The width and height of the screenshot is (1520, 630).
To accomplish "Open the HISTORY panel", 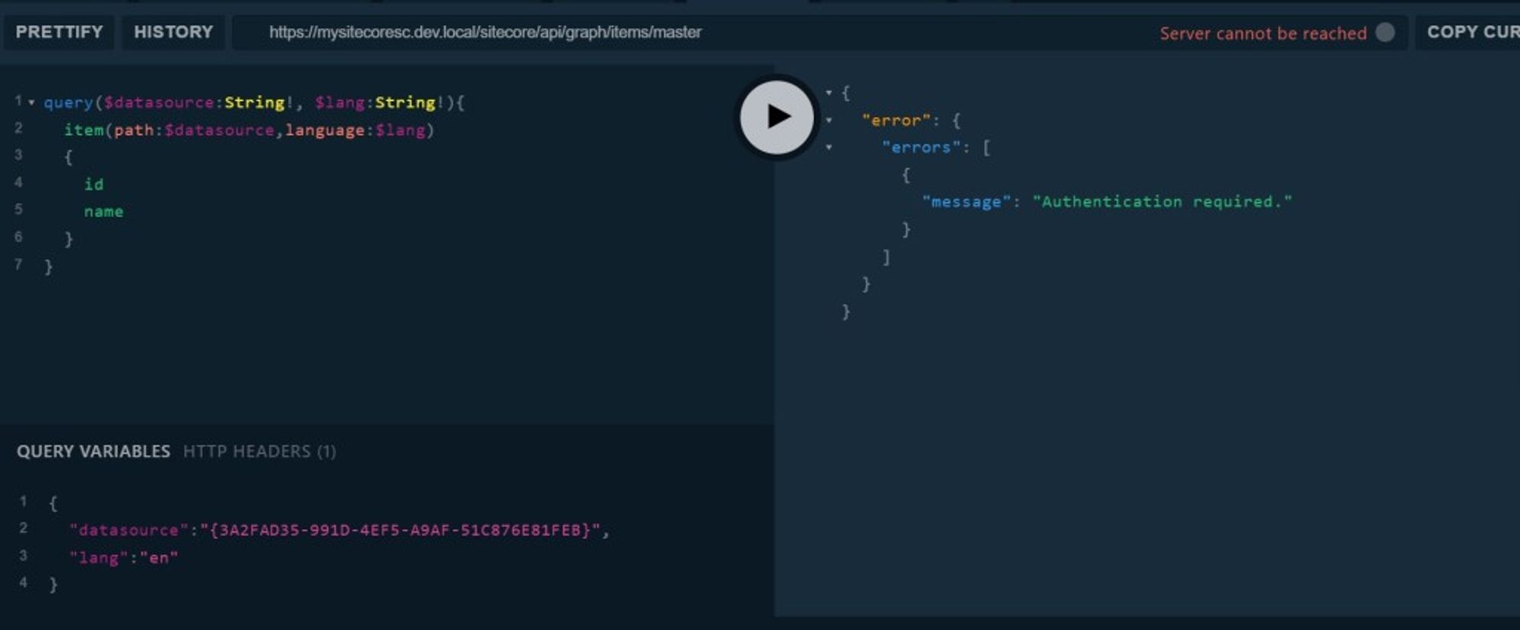I will [173, 32].
